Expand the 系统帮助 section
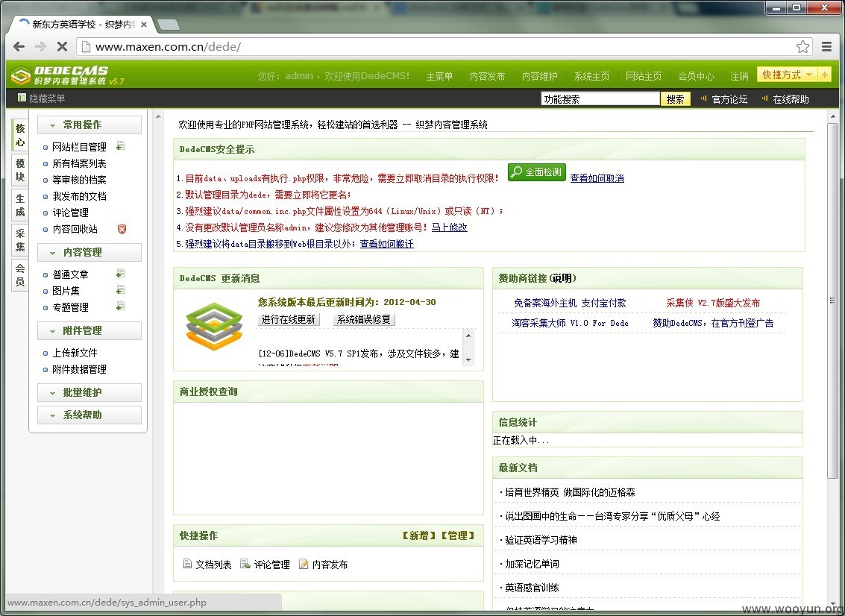845x616 pixels. 89,415
